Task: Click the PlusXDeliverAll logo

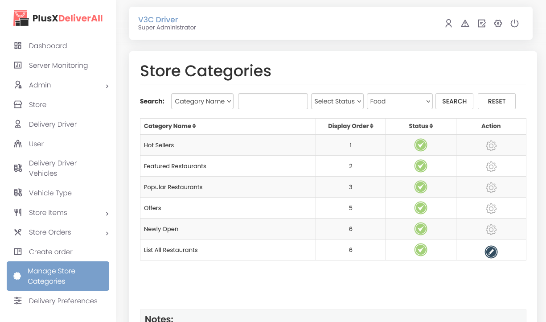Action: (58, 18)
